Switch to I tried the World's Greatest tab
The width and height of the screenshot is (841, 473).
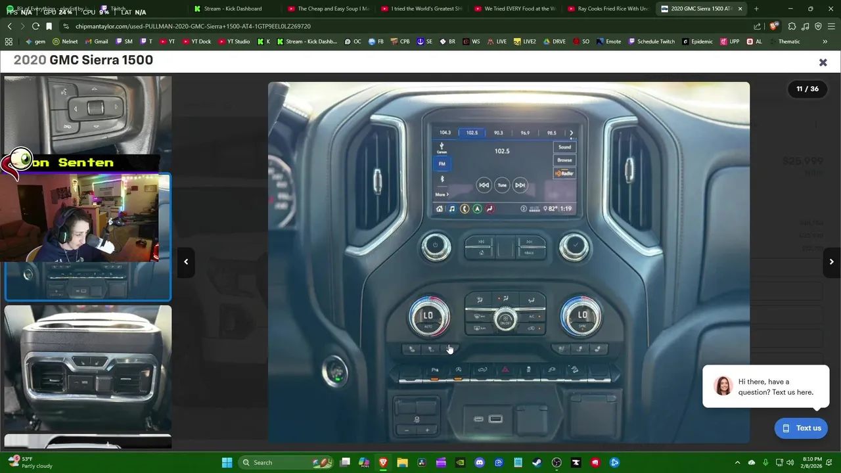(x=422, y=9)
